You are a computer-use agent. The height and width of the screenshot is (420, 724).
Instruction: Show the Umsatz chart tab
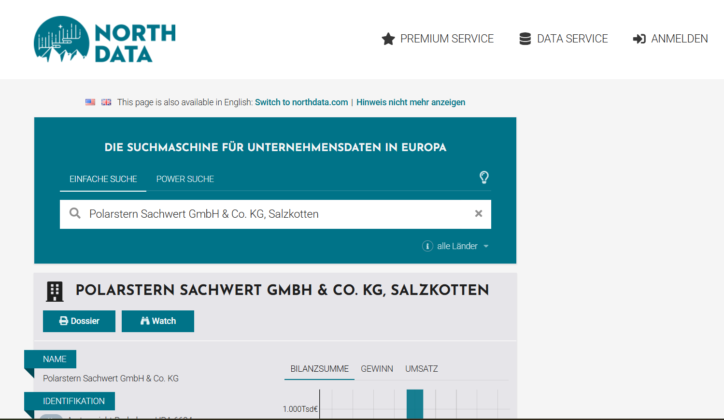[421, 369]
